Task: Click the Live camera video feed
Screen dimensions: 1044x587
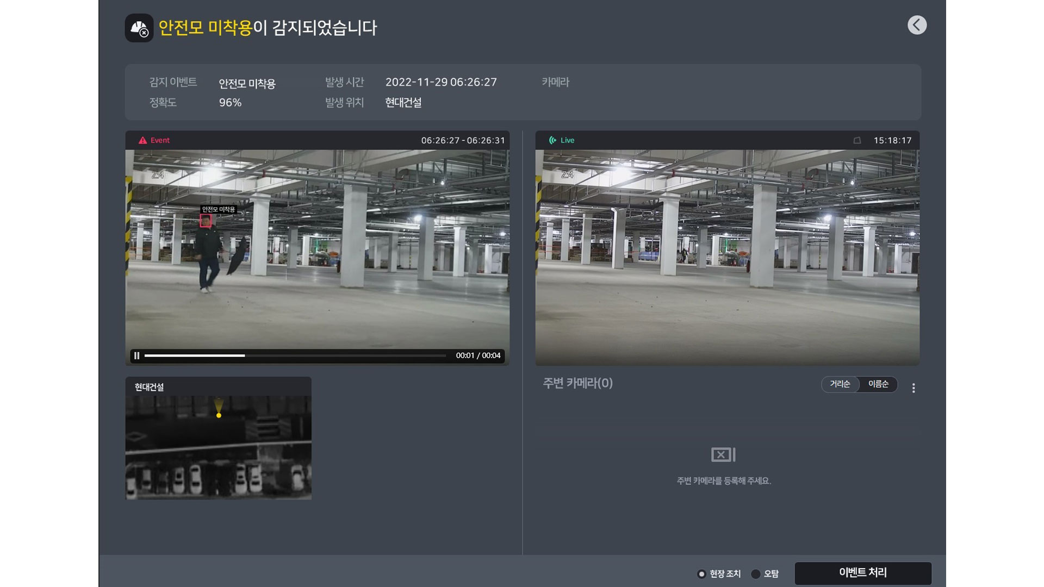Action: (727, 257)
